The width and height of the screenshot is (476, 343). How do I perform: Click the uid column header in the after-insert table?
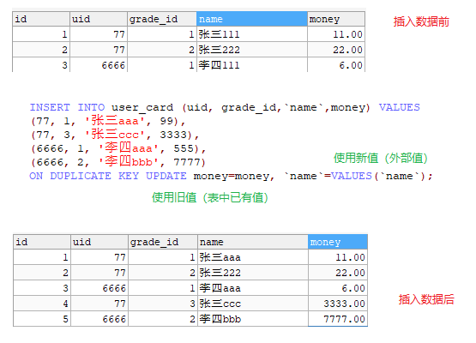click(99, 242)
